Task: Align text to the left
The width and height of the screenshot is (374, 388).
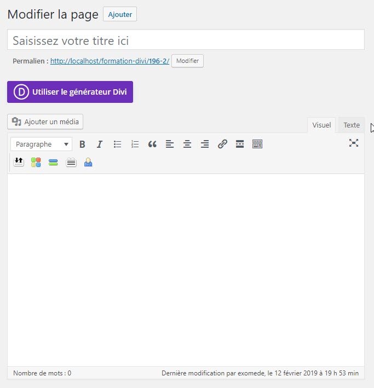Action: coord(170,144)
